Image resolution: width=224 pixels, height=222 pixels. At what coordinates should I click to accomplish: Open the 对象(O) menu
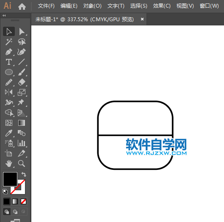click(x=92, y=6)
